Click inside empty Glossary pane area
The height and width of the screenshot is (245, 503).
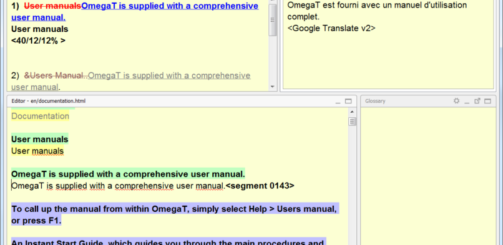[x=428, y=176]
